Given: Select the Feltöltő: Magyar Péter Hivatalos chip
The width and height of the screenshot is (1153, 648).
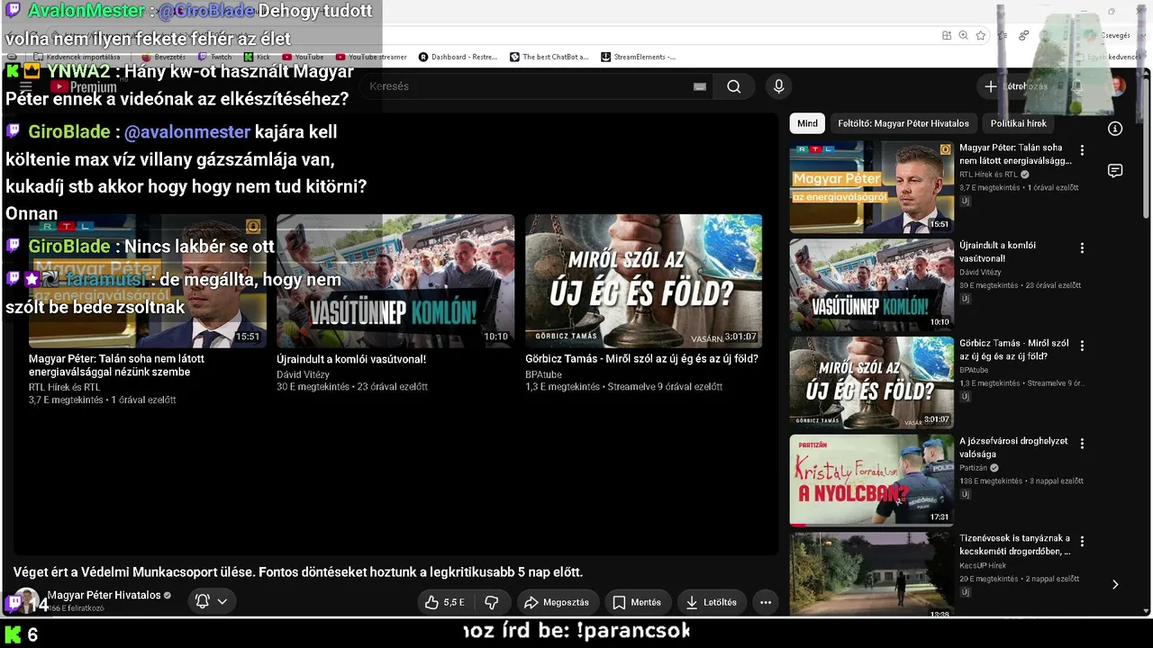Looking at the screenshot, I should point(903,123).
